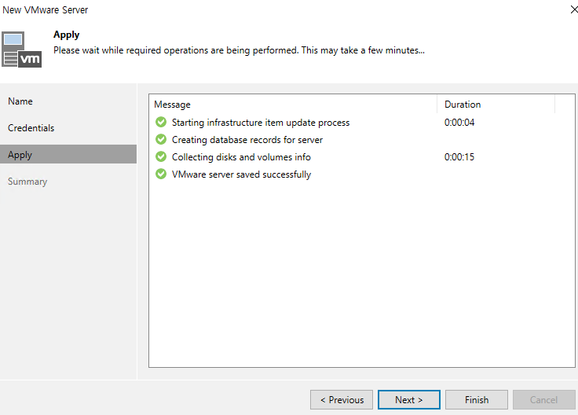578x415 pixels.
Task: Click green check beside Creating database records
Action: [161, 139]
